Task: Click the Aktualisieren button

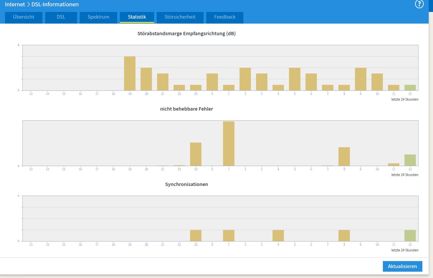Action: point(402,266)
